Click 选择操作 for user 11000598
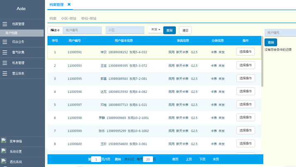 pos(245,117)
